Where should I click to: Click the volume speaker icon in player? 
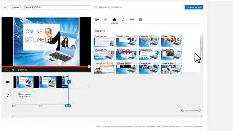point(14,70)
